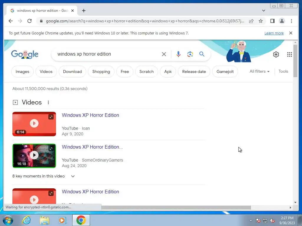Open search Tools
This screenshot has height=226, width=302.
[283, 71]
